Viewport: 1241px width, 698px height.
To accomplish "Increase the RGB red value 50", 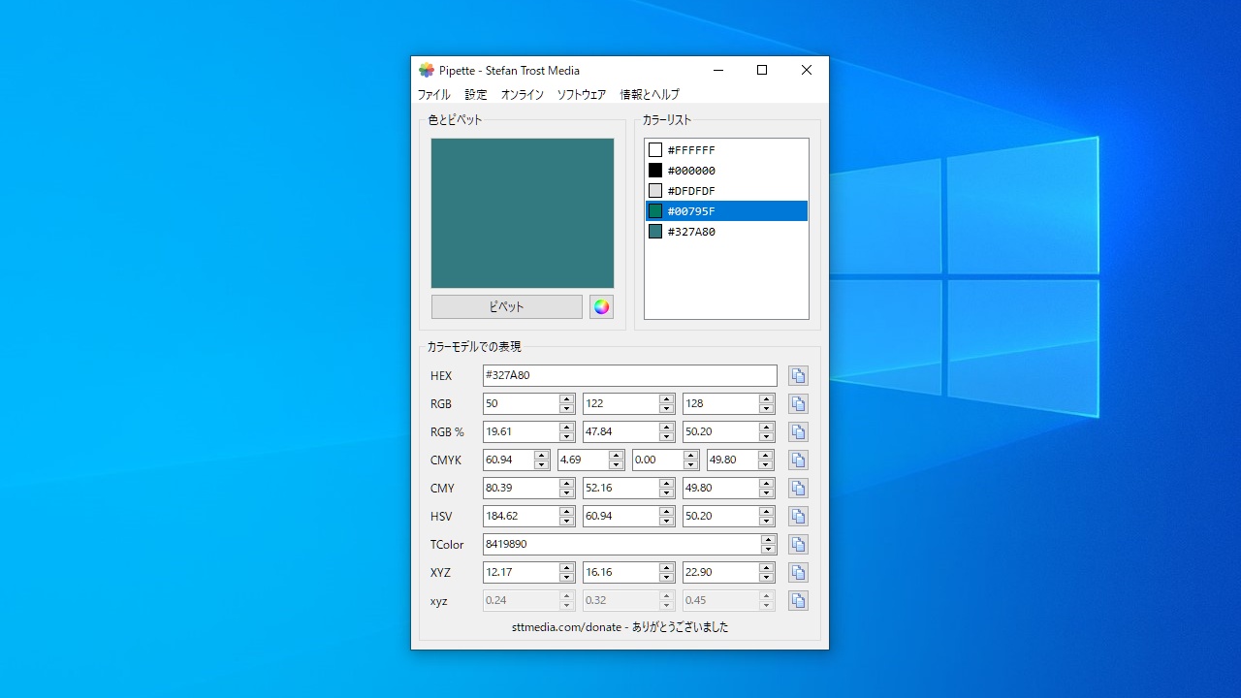I will pos(567,399).
